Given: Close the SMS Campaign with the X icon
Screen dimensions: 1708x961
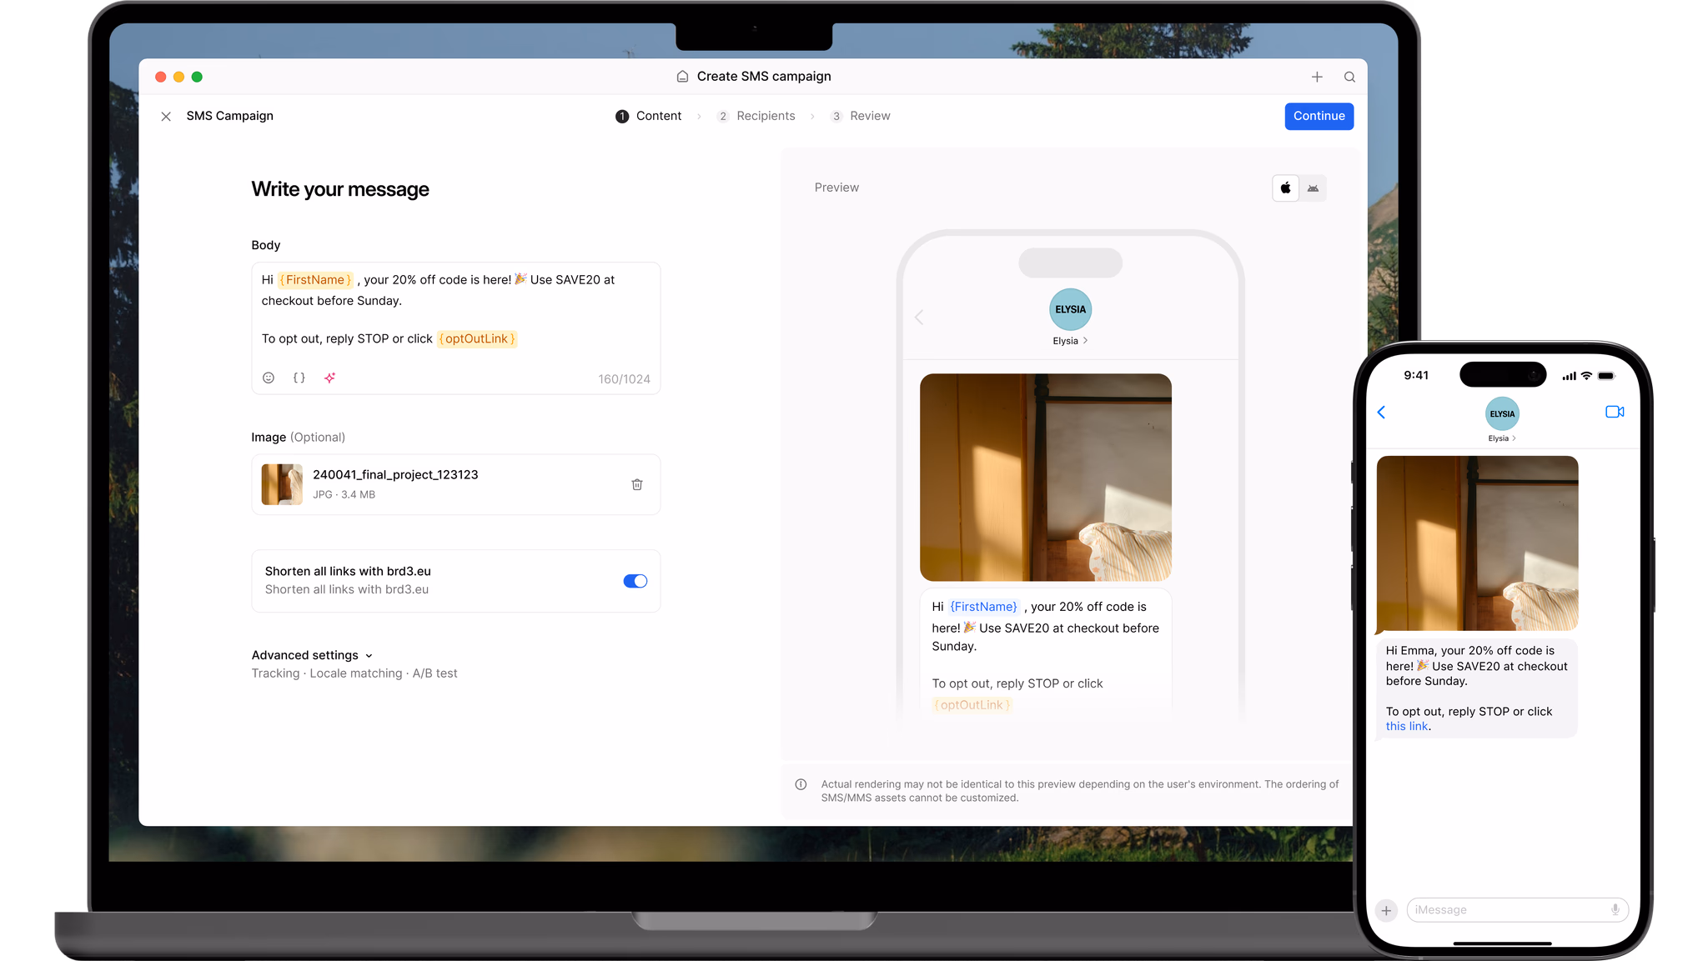Looking at the screenshot, I should pos(166,117).
